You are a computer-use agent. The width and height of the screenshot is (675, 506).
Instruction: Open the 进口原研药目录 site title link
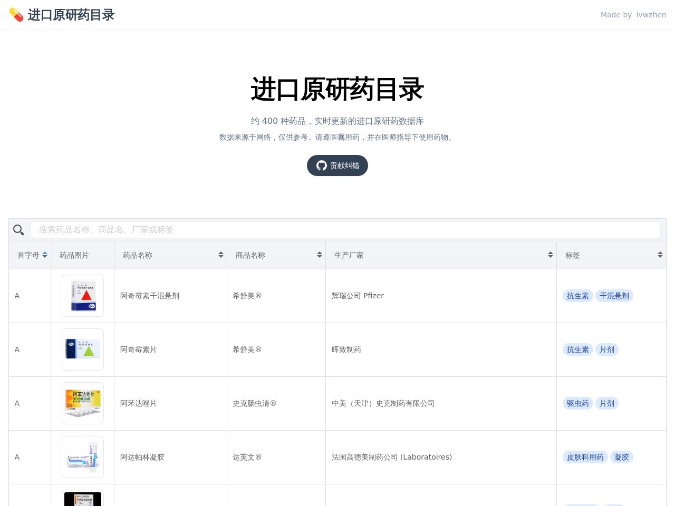point(71,15)
